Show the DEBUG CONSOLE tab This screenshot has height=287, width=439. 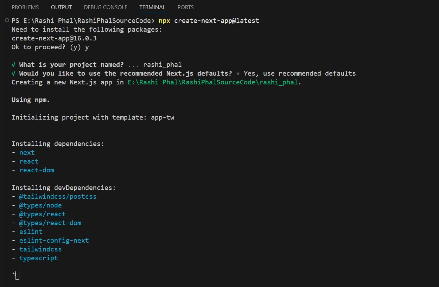[106, 7]
